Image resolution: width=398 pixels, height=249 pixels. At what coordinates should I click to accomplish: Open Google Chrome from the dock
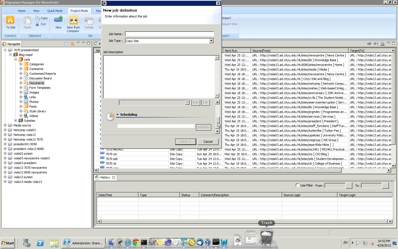click(136, 242)
